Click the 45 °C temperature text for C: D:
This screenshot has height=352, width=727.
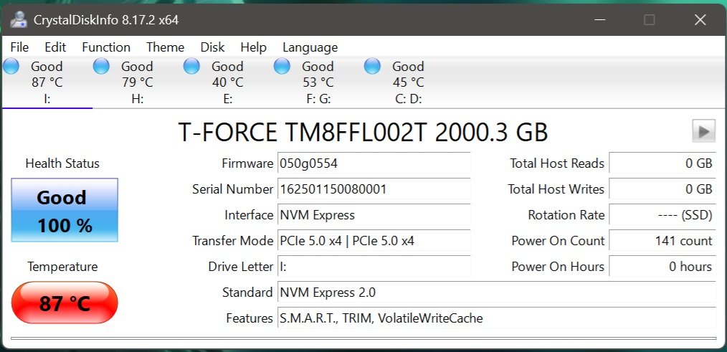[408, 82]
